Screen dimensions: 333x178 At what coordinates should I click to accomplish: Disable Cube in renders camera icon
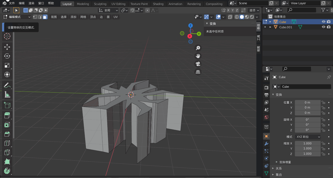329,22
